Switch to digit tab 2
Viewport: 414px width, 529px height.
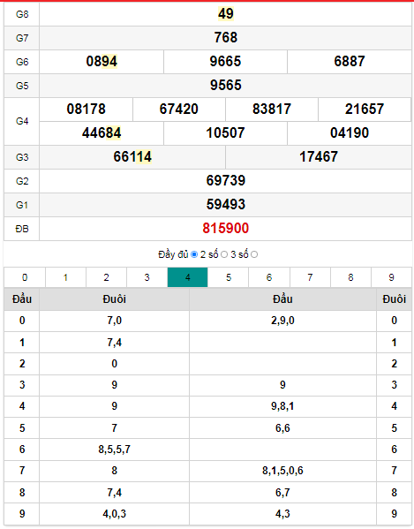pyautogui.click(x=106, y=277)
